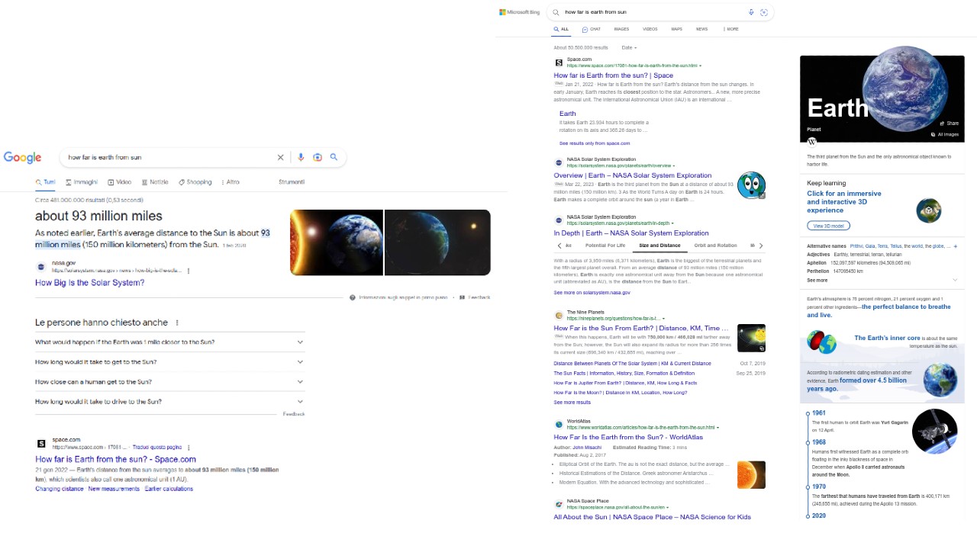Open options menu beside nasa.gov result
Viewport: 977px width, 549px height.
[x=189, y=271]
